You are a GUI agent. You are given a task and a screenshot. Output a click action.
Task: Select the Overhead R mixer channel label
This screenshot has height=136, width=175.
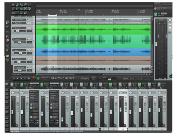[123, 88]
